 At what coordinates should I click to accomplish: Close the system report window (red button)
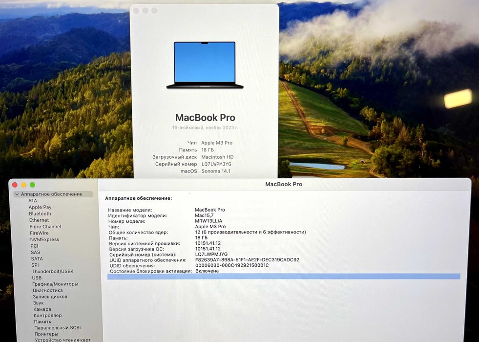15,185
